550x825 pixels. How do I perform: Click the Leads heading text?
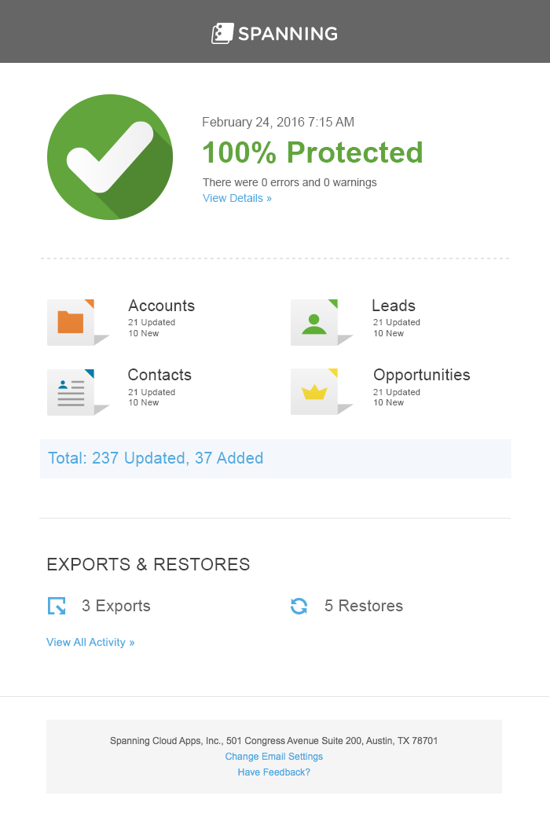click(x=394, y=306)
